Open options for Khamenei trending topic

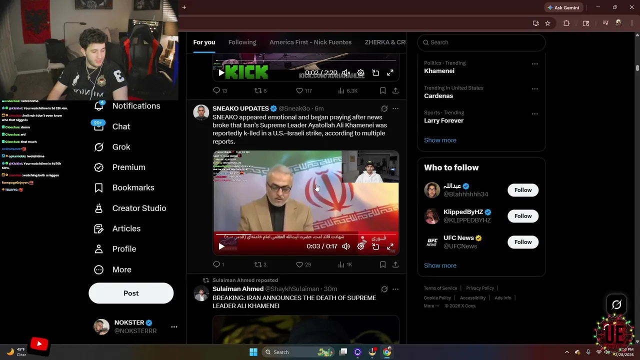[534, 64]
